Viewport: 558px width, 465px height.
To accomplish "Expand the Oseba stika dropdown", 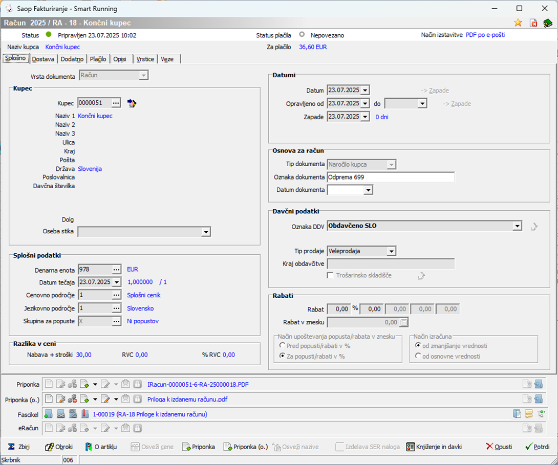I will pyautogui.click(x=205, y=232).
